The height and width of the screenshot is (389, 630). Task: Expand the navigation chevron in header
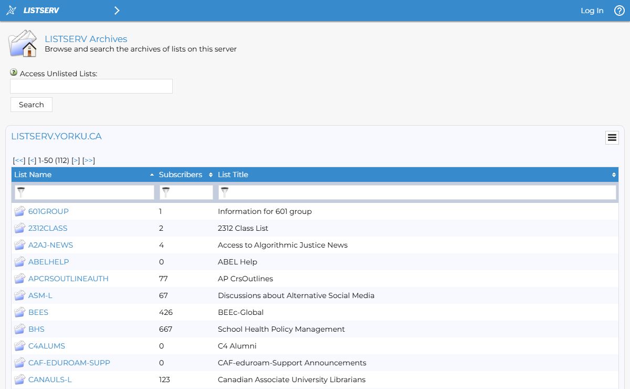pyautogui.click(x=117, y=11)
